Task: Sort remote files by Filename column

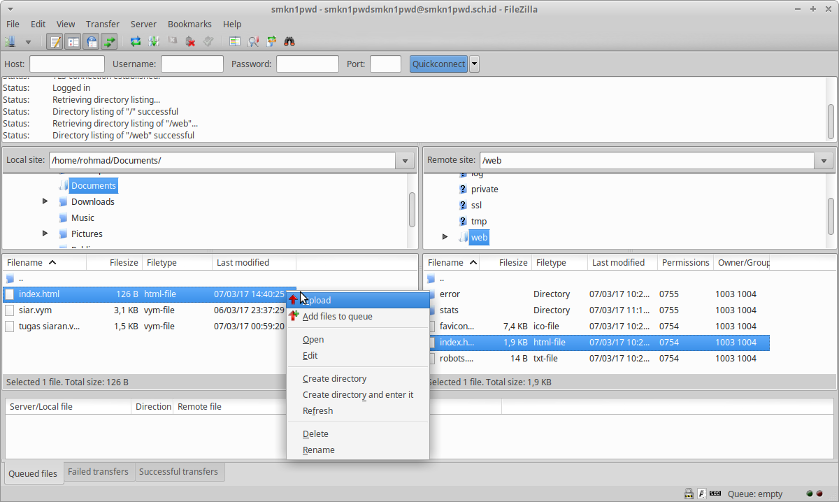Action: coord(451,262)
